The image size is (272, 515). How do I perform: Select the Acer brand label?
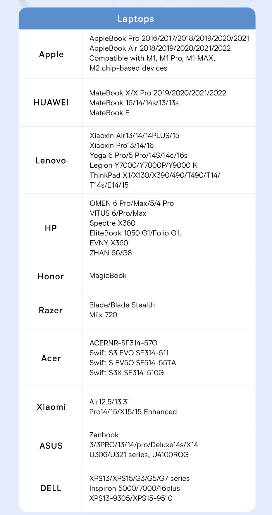(x=51, y=358)
